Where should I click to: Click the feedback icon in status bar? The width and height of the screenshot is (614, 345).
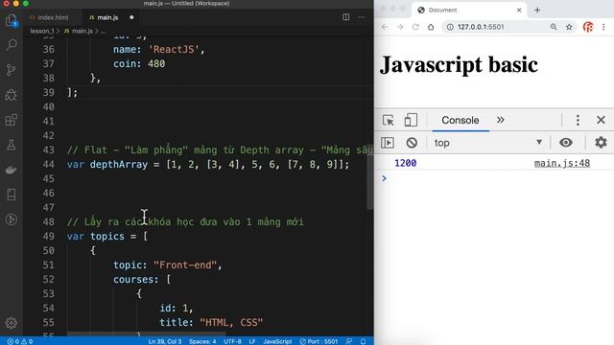tap(348, 341)
